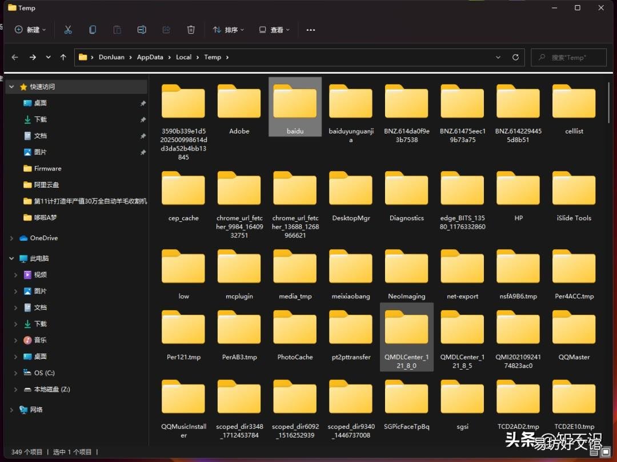
Task: Expand the OneDrive tree node
Action: point(11,238)
